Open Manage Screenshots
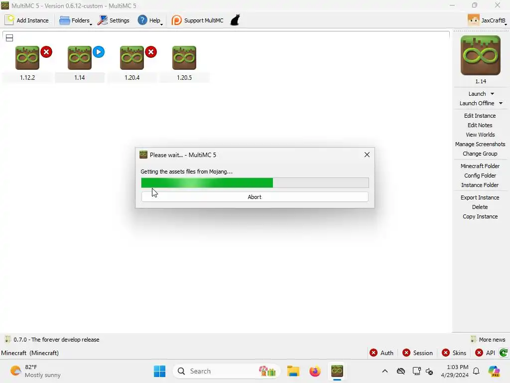Screen dimensions: 510x383 coord(480,144)
